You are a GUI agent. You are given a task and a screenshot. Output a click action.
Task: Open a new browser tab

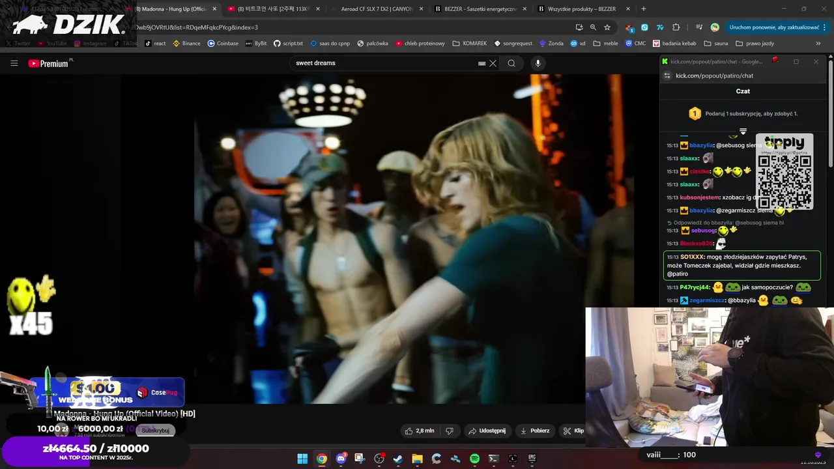point(644,9)
